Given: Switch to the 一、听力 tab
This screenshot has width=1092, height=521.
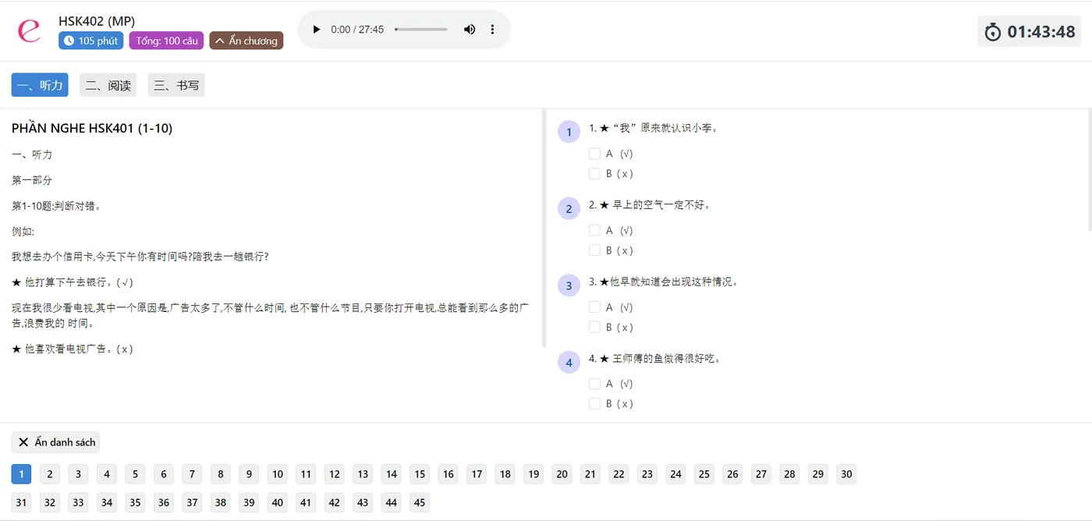Looking at the screenshot, I should 40,85.
